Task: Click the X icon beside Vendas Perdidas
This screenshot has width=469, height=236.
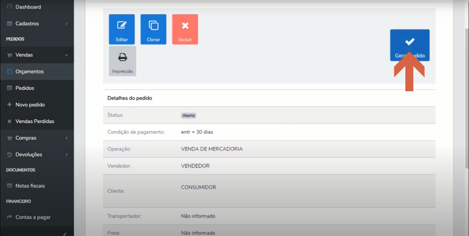Action: pos(9,122)
